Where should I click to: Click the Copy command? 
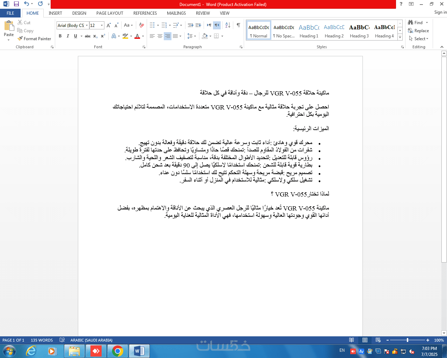pyautogui.click(x=25, y=31)
